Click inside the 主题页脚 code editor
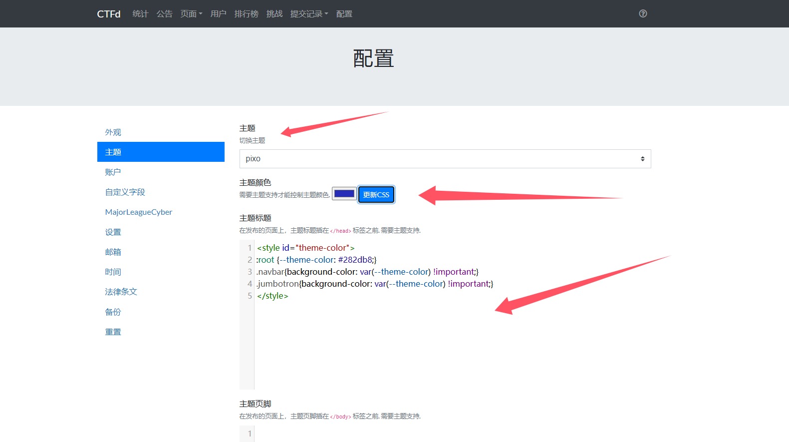The height and width of the screenshot is (442, 789). 445,434
